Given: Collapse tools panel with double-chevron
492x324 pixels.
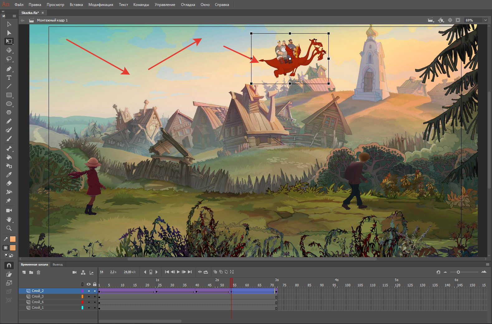Looking at the screenshot, I should click(x=3, y=11).
